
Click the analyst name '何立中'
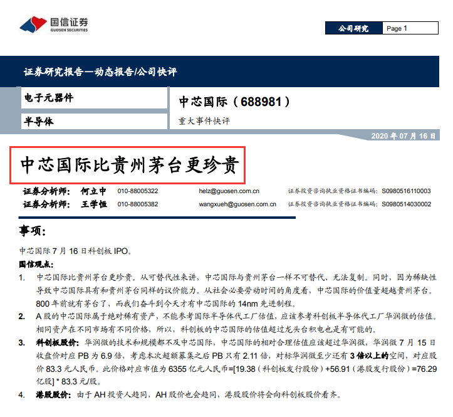(x=93, y=191)
